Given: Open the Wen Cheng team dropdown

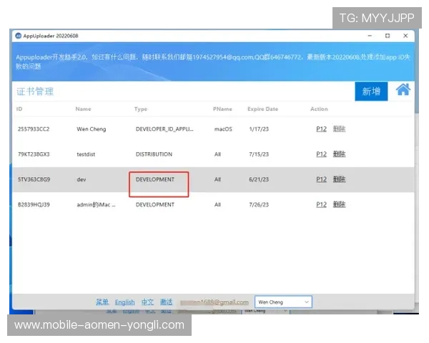Looking at the screenshot, I should 283,302.
